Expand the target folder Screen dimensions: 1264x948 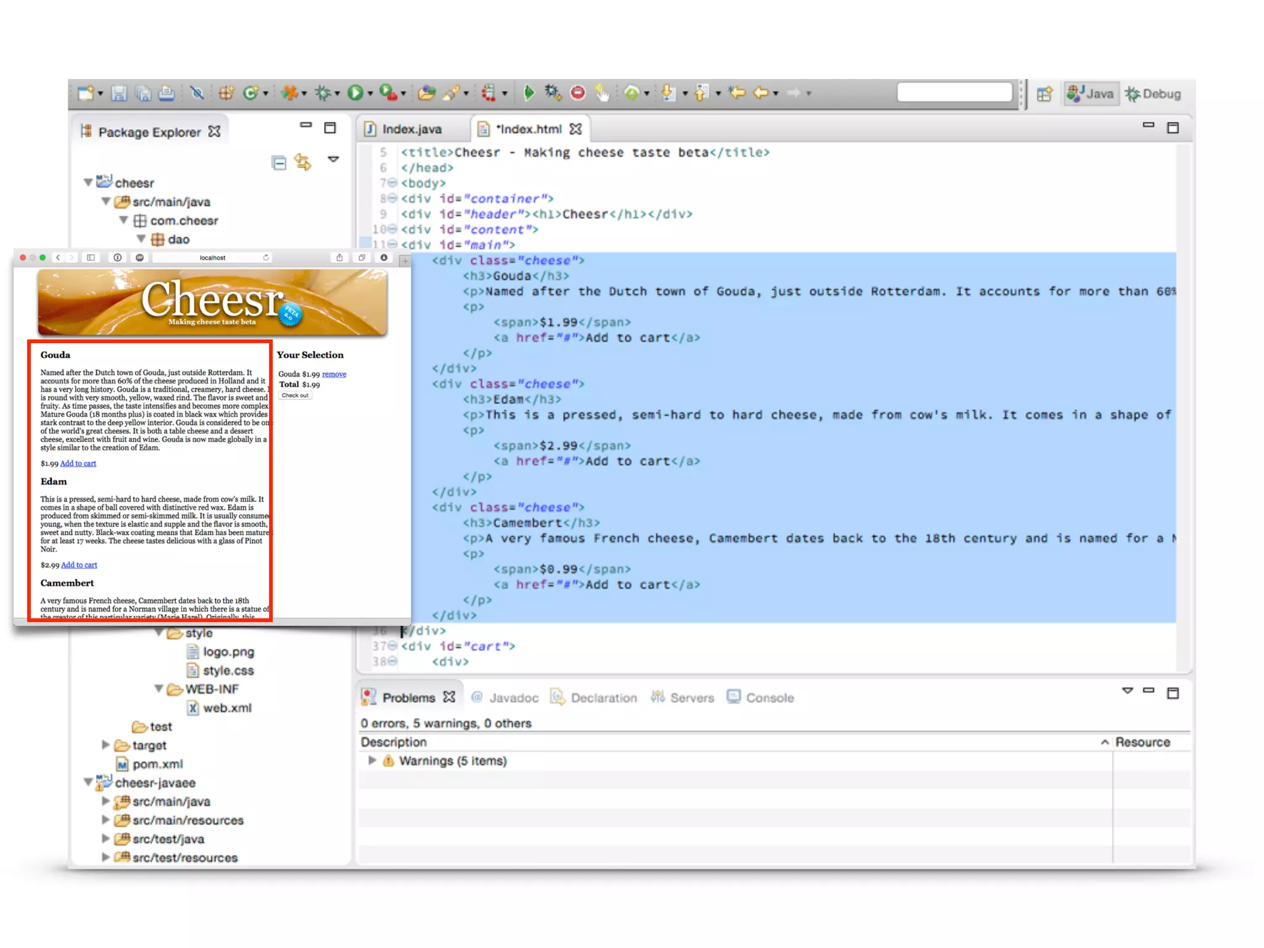(106, 745)
